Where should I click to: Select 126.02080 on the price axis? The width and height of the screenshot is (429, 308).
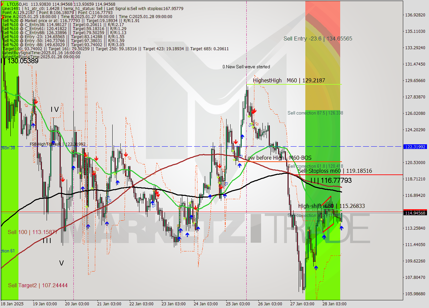(415, 113)
